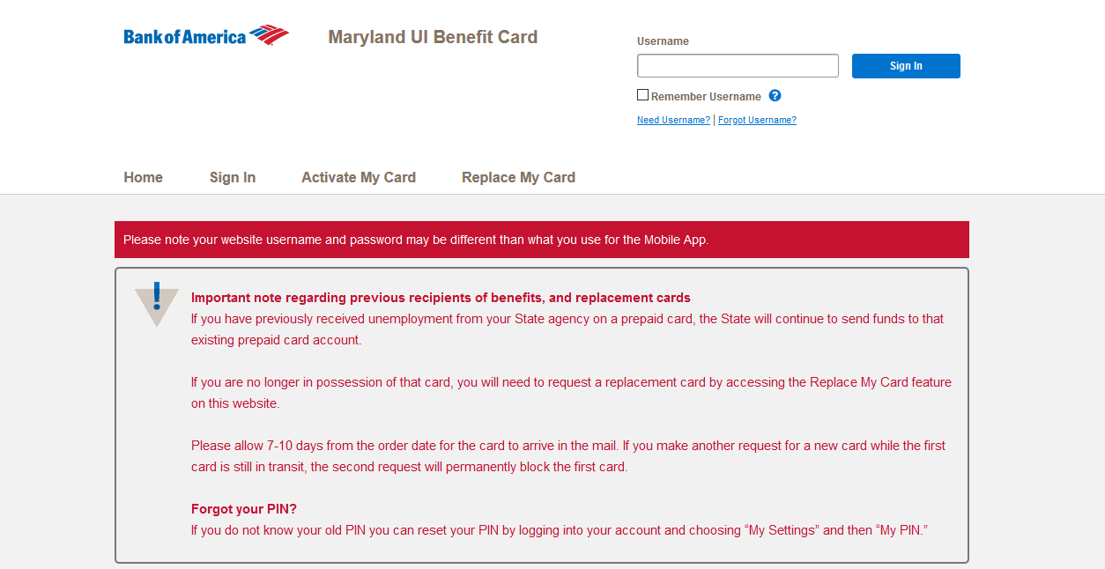
Task: Select Sign In in the navigation bar
Action: pyautogui.click(x=233, y=177)
